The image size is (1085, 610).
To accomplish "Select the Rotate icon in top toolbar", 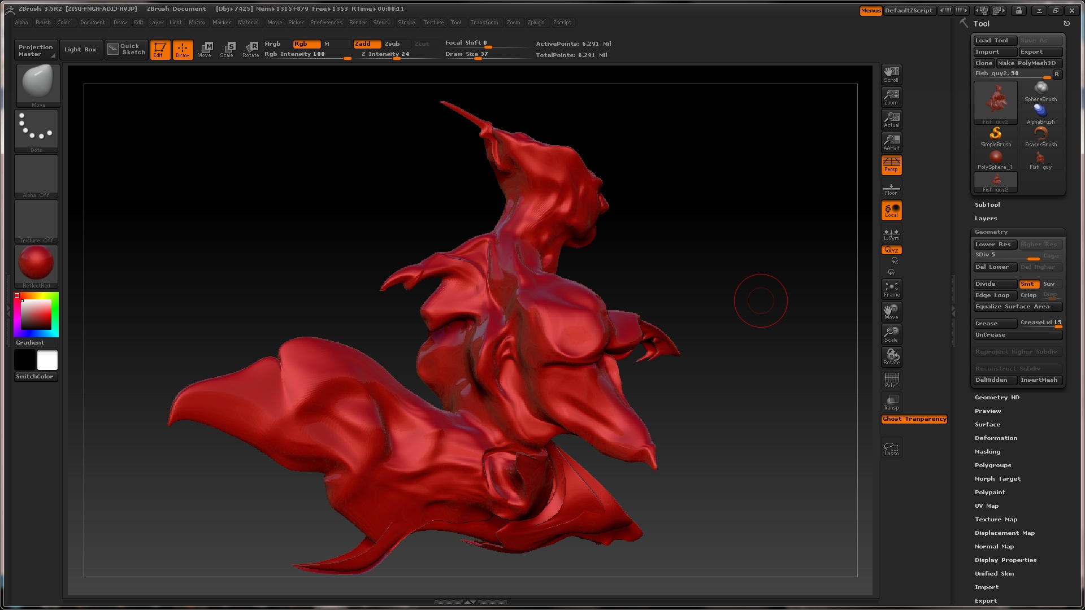I will point(251,49).
